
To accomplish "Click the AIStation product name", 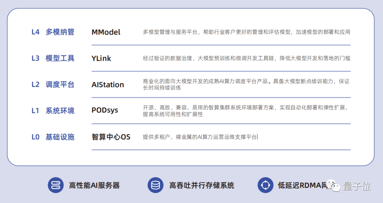I will [107, 85].
